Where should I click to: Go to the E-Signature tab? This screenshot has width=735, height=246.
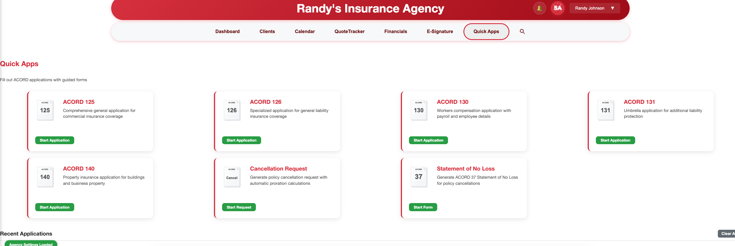440,31
